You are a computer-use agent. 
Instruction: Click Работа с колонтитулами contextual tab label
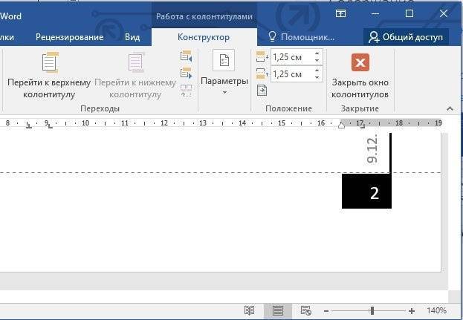tap(204, 16)
